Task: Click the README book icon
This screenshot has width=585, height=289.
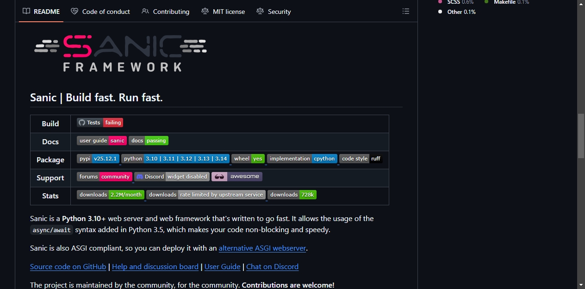Action: (26, 11)
